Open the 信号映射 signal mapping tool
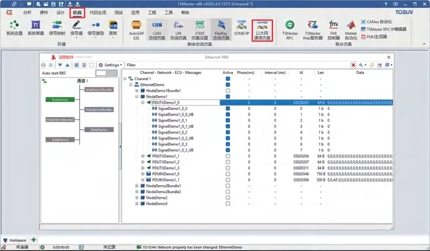 coord(57,28)
